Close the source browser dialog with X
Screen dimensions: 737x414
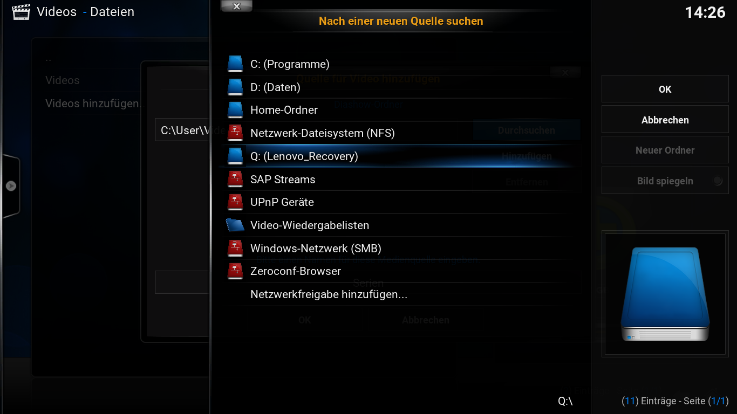pyautogui.click(x=236, y=6)
